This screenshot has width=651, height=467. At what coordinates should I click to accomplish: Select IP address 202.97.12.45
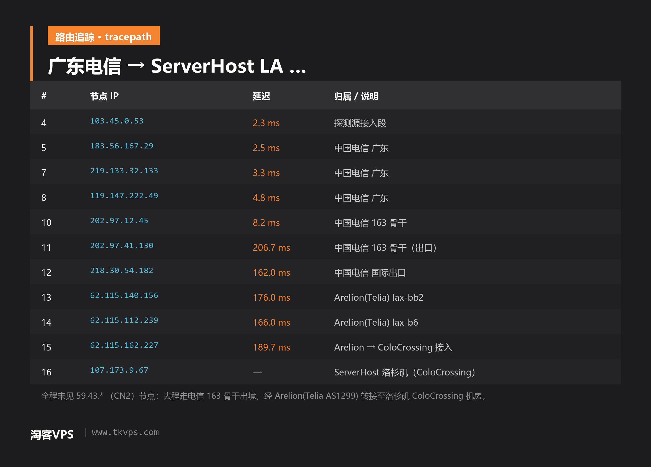pos(119,221)
